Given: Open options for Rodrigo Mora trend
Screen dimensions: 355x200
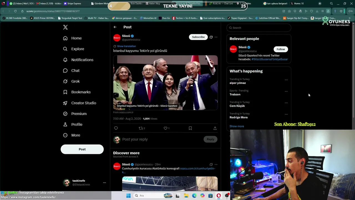Looking at the screenshot, I should [286, 114].
